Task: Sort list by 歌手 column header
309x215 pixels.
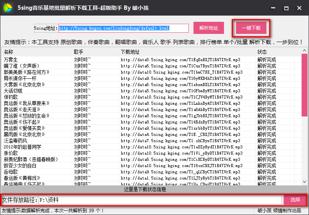Action: click(x=96, y=52)
